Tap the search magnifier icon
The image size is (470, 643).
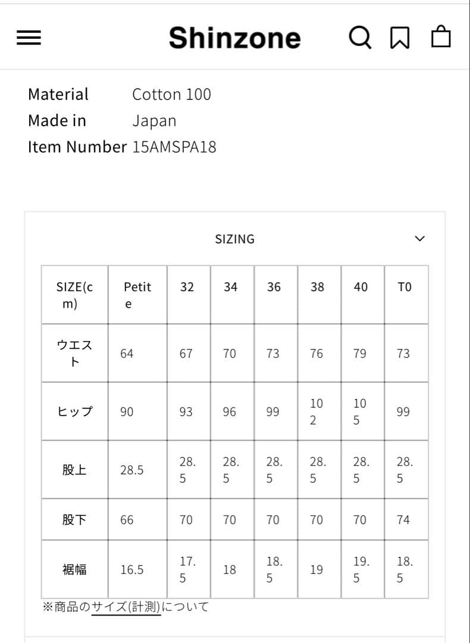(359, 38)
